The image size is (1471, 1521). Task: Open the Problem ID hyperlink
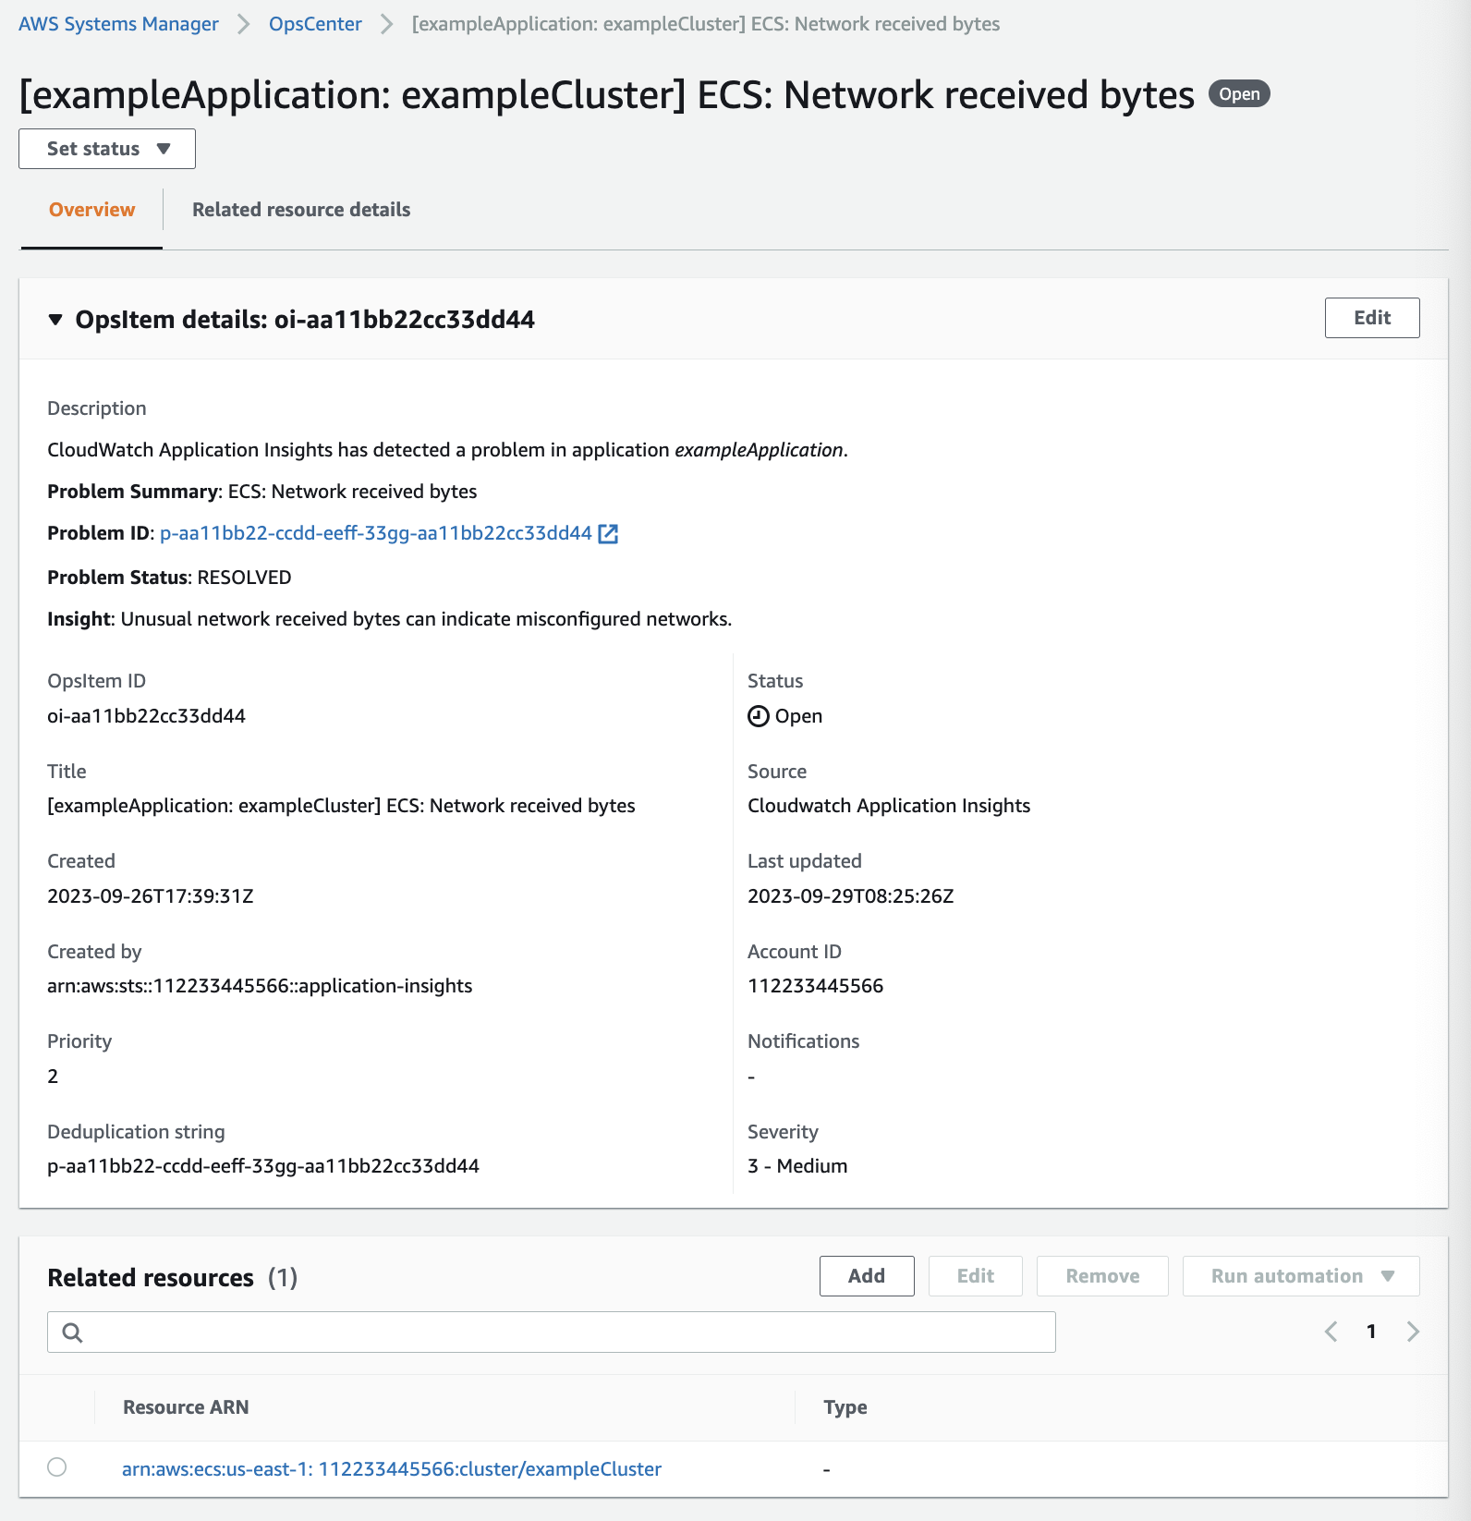coord(375,533)
